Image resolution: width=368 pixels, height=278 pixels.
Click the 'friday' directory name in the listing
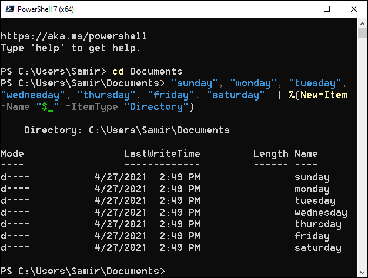(x=312, y=236)
